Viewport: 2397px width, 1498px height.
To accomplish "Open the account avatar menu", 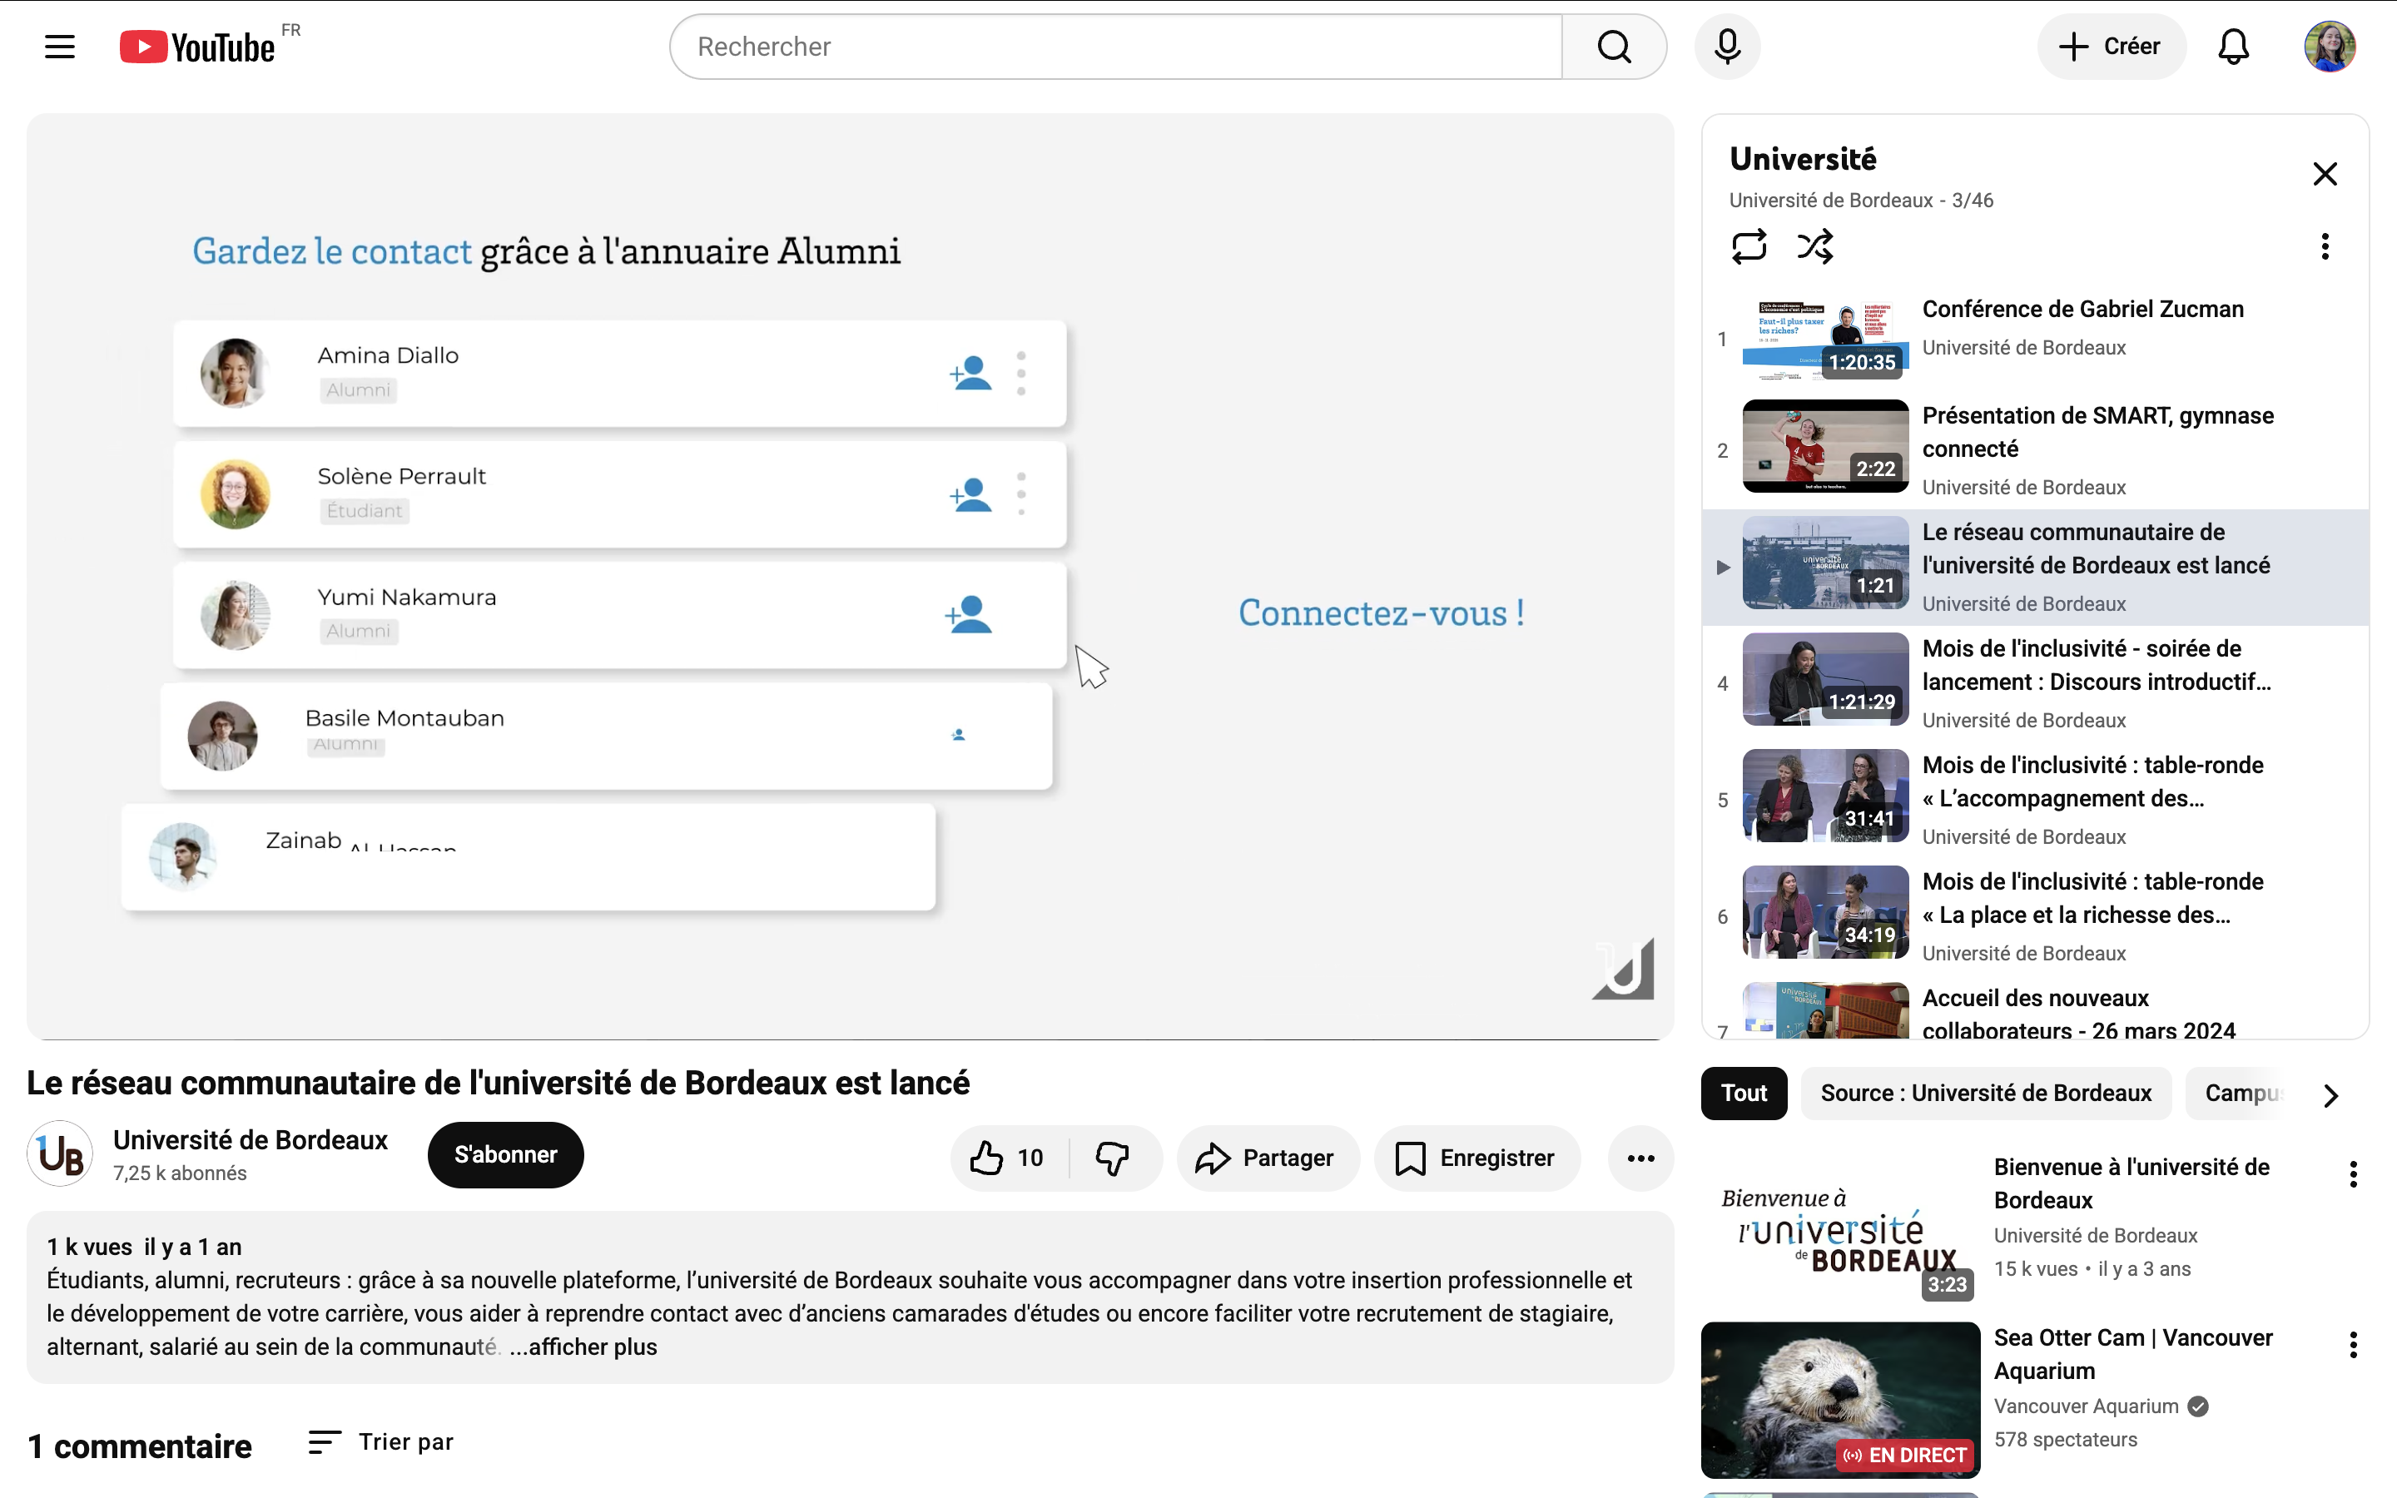I will 2330,47.
